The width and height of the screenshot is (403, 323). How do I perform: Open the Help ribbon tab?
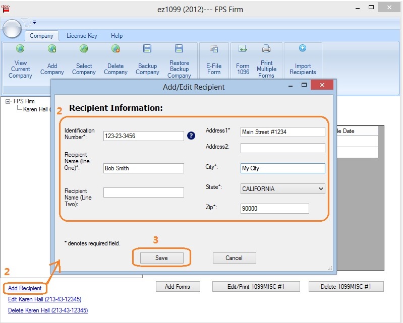[x=117, y=36]
